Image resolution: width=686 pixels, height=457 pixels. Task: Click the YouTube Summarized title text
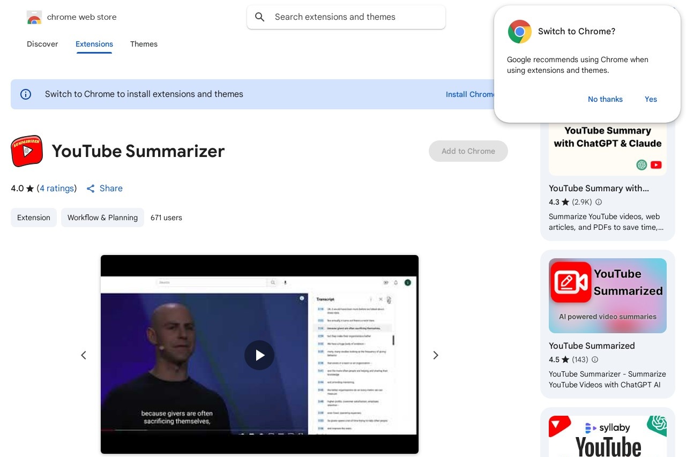tap(592, 346)
